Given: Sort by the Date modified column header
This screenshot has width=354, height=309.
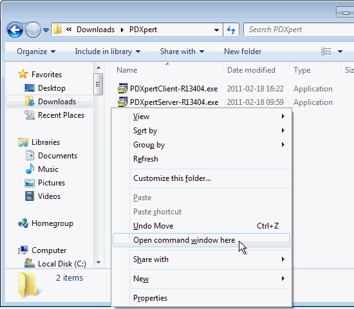Looking at the screenshot, I should click(x=251, y=70).
